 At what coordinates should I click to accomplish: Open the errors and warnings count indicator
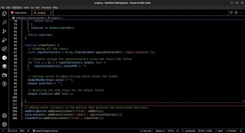[12, 131]
